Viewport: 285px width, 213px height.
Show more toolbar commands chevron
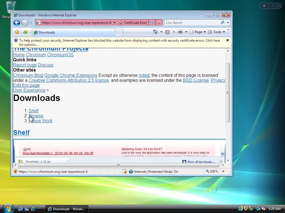point(228,29)
